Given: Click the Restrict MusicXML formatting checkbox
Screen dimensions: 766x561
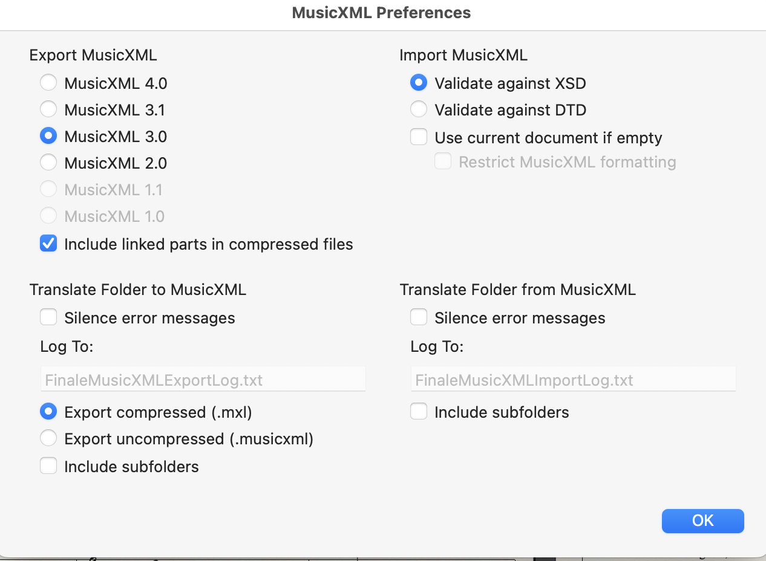Looking at the screenshot, I should [x=443, y=161].
